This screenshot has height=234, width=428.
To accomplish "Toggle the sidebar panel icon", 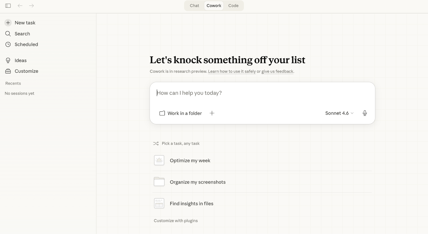I will (8, 6).
